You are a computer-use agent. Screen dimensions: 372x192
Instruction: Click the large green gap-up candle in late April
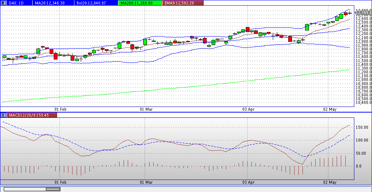pyautogui.click(x=307, y=27)
